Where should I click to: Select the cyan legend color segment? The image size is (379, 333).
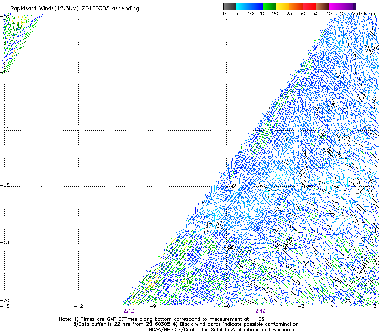tap(243, 6)
